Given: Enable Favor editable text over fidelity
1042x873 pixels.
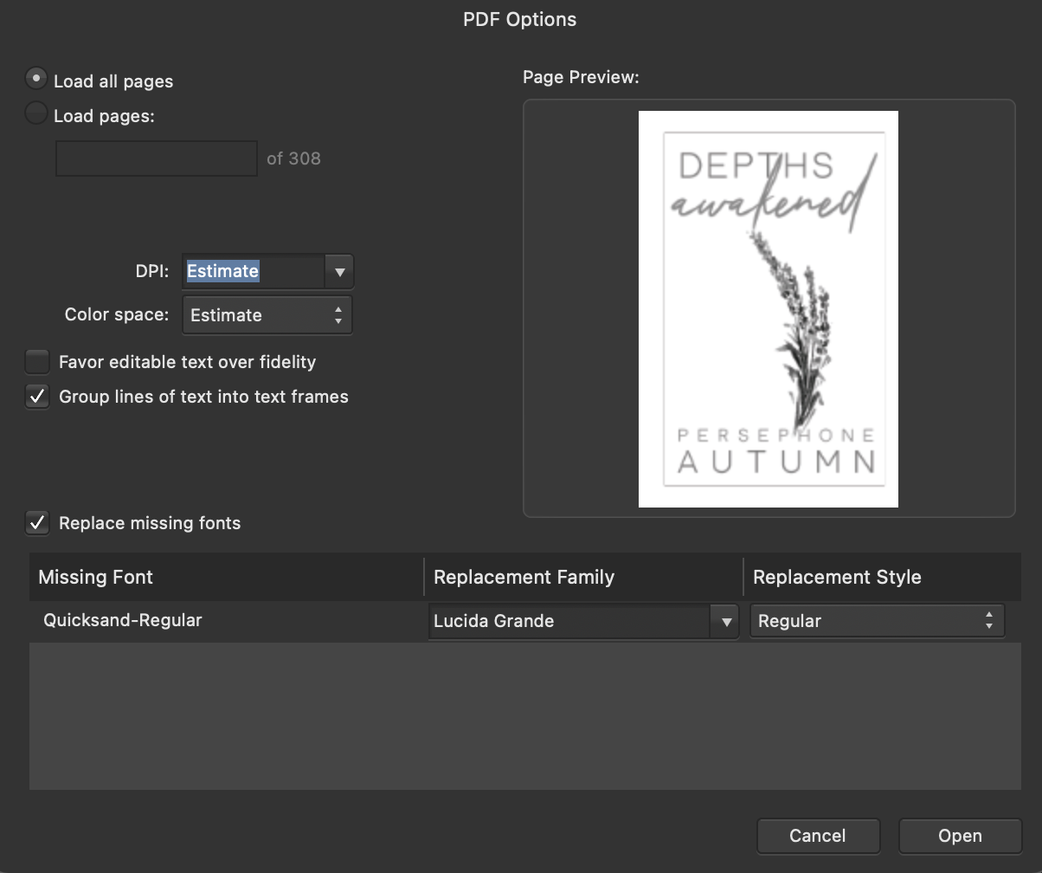Looking at the screenshot, I should coord(37,361).
